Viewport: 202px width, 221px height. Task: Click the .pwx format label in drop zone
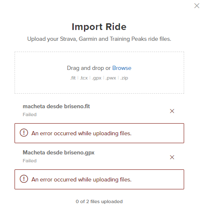click(111, 78)
